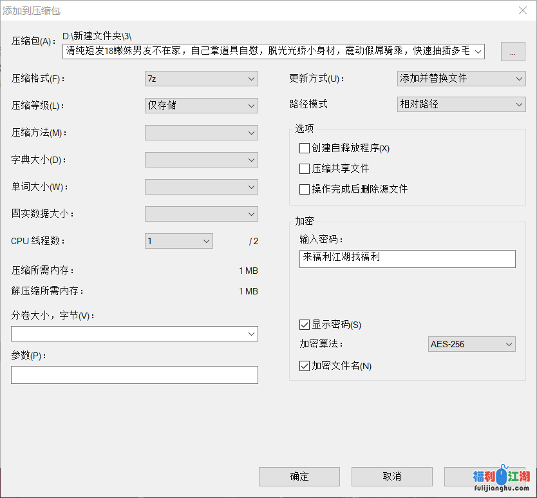The width and height of the screenshot is (537, 498).
Task: Check the 压缩共享文件 option
Action: click(x=305, y=169)
